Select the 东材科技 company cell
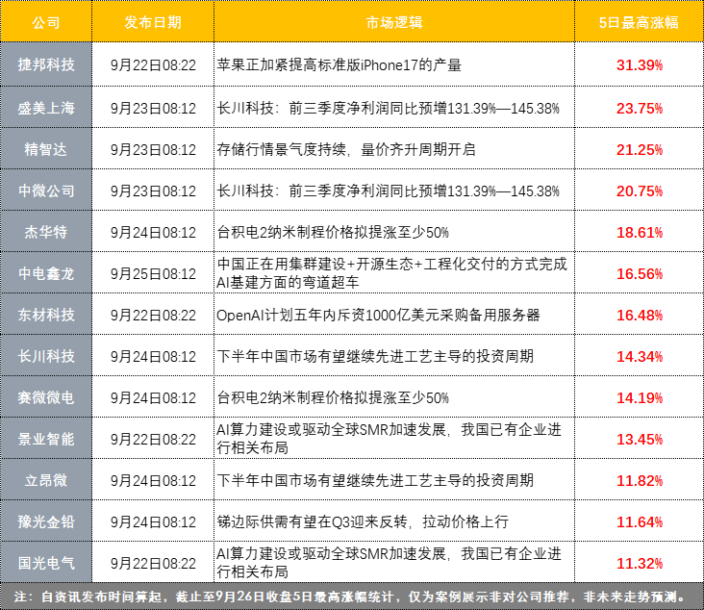 46,315
